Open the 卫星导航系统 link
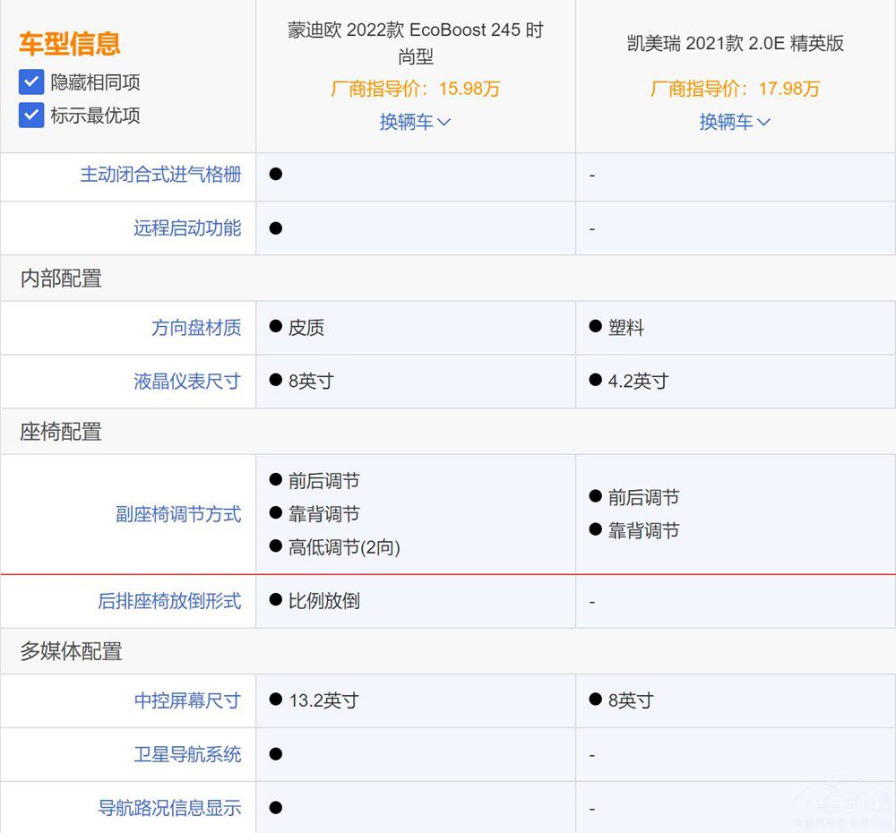This screenshot has width=896, height=833. 187,754
